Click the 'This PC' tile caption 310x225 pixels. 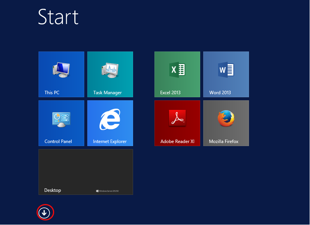click(52, 93)
